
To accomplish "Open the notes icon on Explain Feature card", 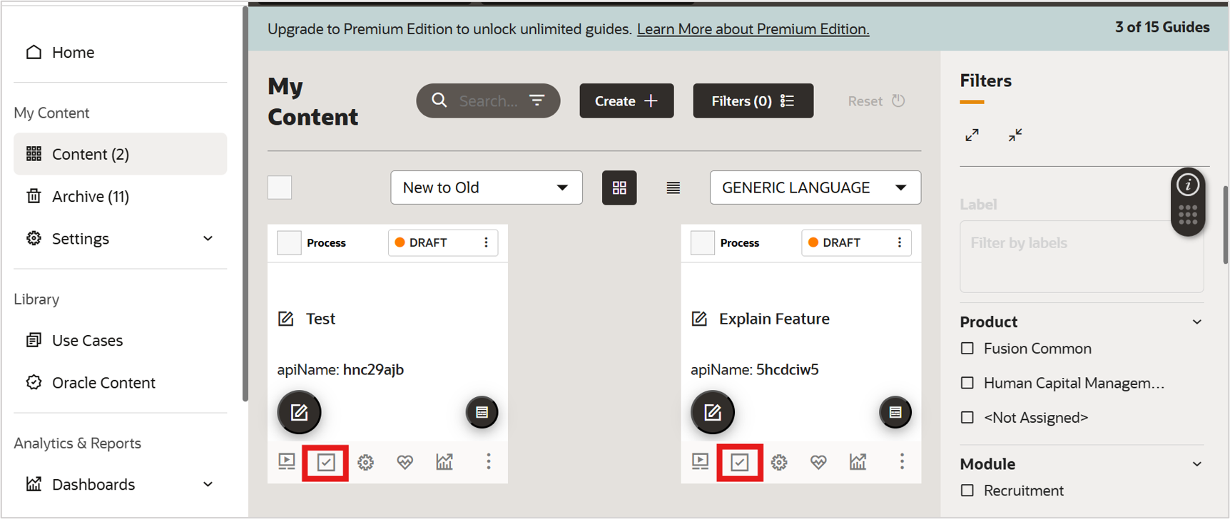I will (895, 412).
